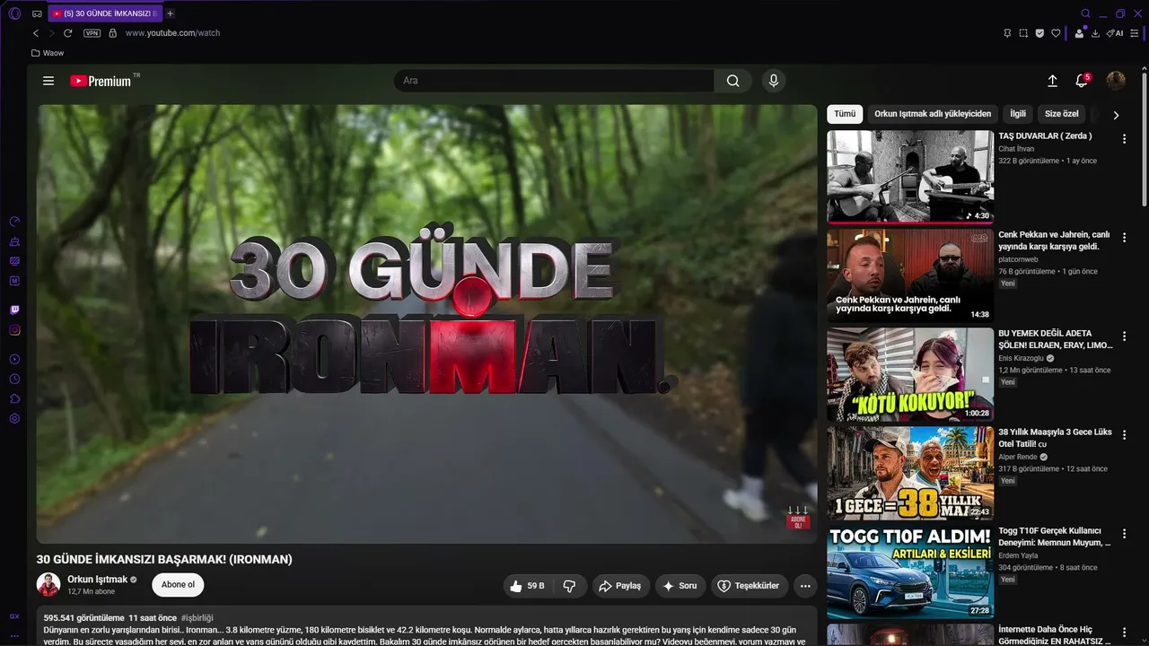Open the Orkun Işıtmak channel name link
1149x646 pixels.
(98, 580)
